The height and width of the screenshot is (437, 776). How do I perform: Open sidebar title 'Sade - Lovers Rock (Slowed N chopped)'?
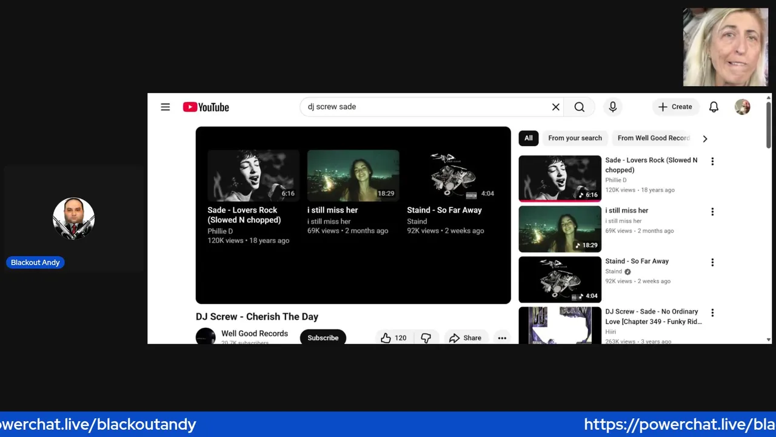pos(651,165)
